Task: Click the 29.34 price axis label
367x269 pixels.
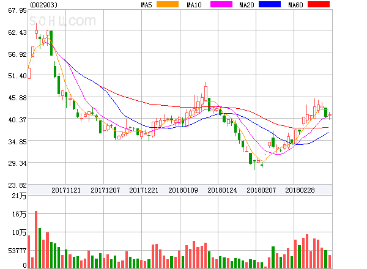Action: (x=17, y=163)
